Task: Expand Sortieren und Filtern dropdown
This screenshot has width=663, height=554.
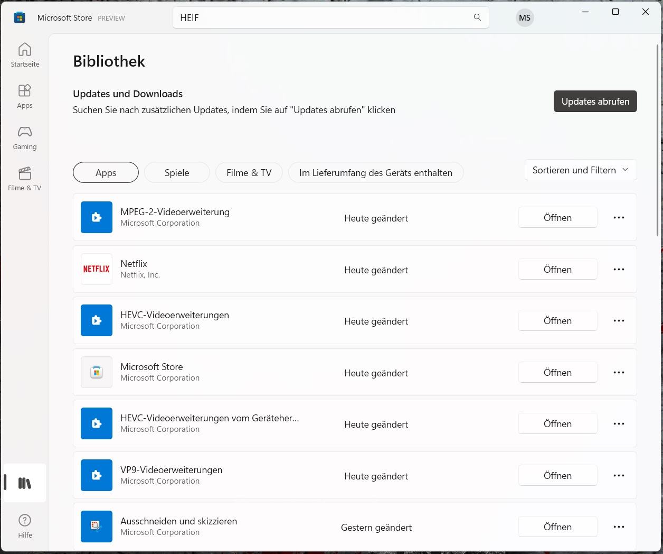Action: pos(581,170)
